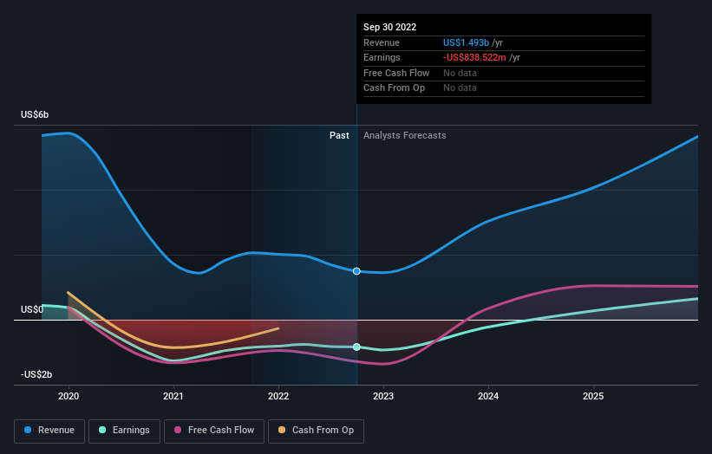Click the Free Cash Flow label in tooltip
This screenshot has width=712, height=454.
coord(396,73)
